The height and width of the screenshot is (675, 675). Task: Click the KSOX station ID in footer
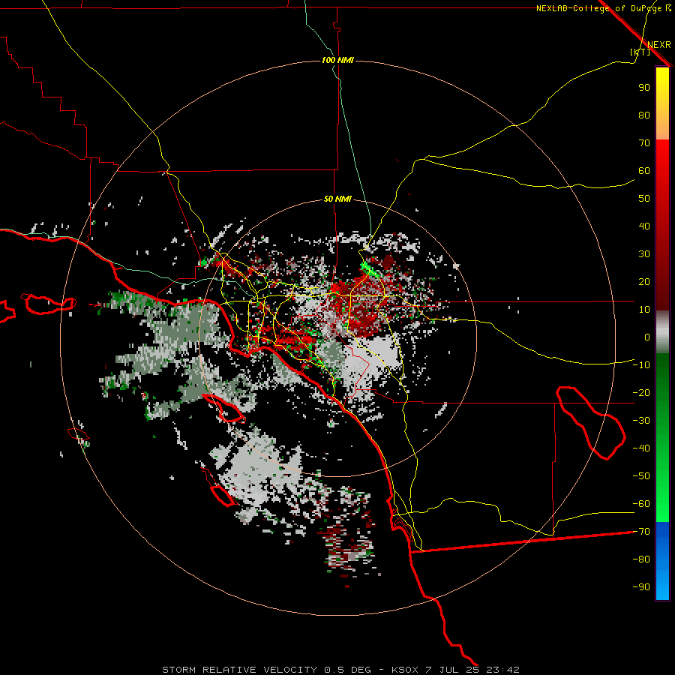(405, 670)
